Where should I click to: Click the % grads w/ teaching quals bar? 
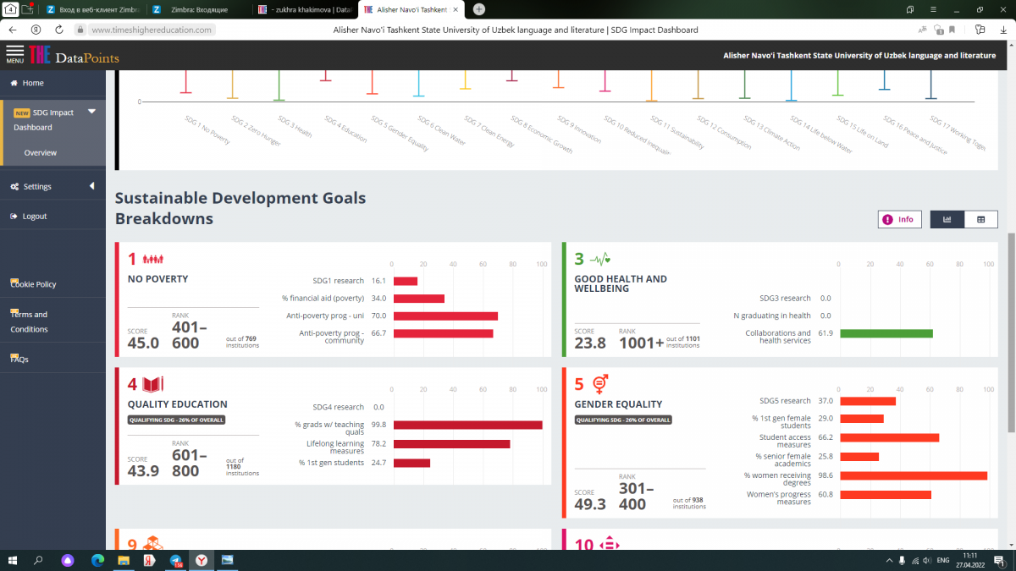click(x=467, y=426)
